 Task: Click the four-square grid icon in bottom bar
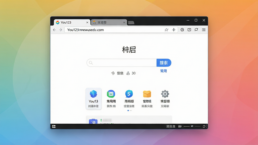(54, 126)
